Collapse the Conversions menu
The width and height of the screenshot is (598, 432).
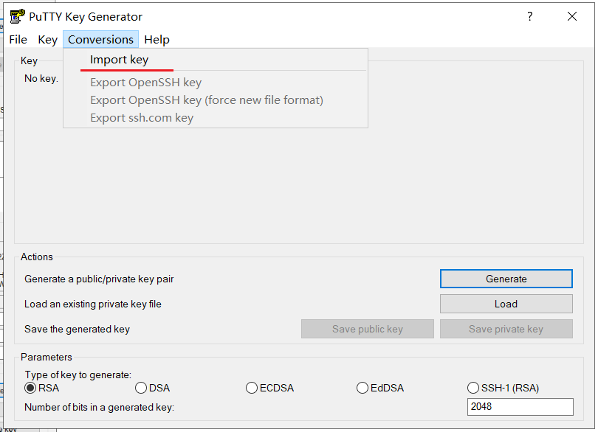(100, 40)
